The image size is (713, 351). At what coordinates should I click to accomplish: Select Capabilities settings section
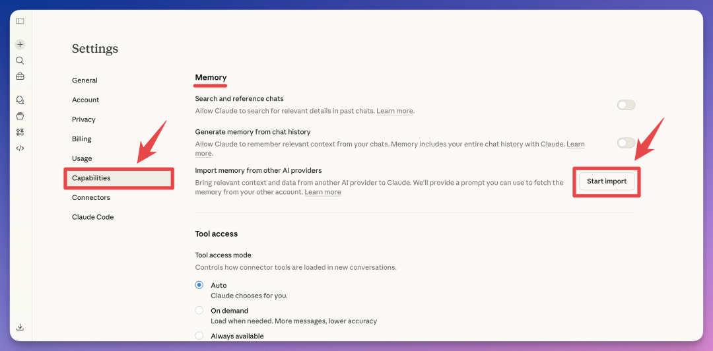119,178
